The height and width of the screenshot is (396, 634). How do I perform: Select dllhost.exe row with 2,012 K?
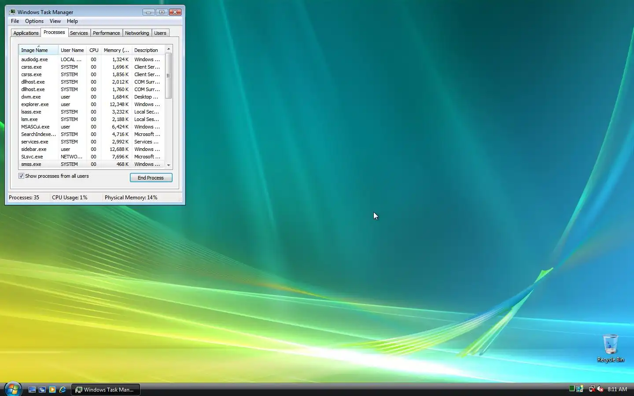click(92, 82)
